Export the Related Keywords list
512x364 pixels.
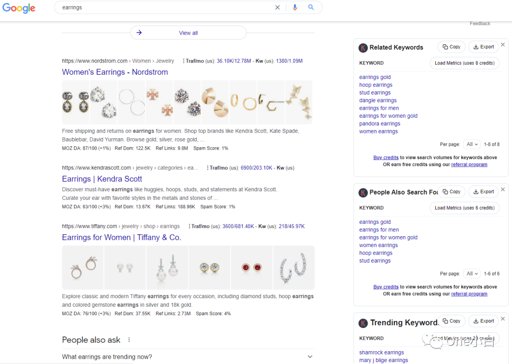coord(484,47)
